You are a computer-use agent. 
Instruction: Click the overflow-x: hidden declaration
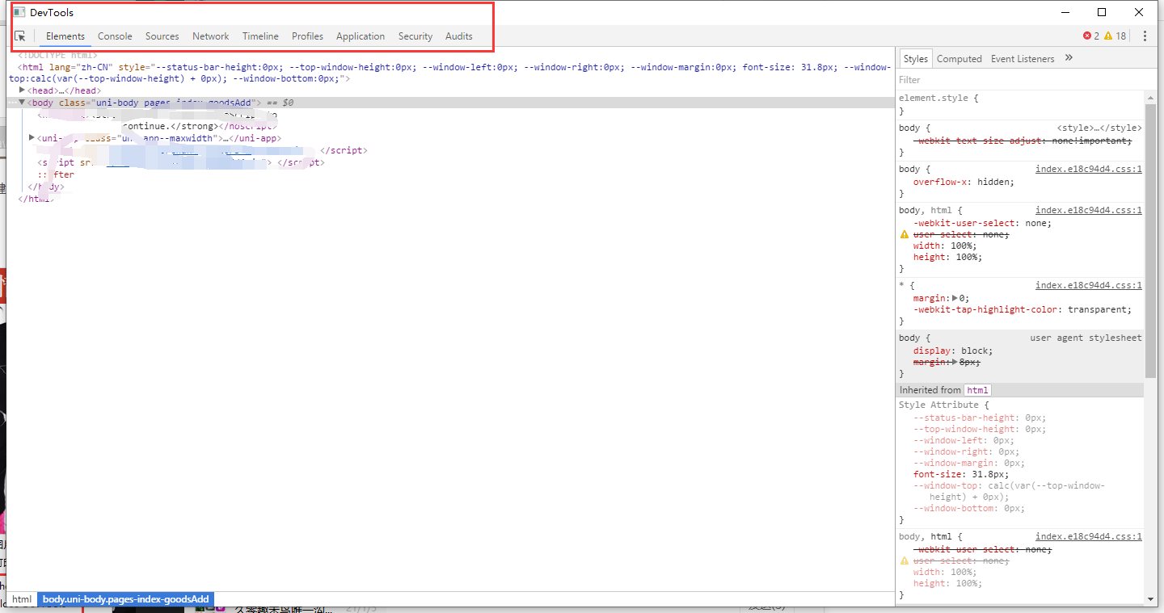[964, 182]
